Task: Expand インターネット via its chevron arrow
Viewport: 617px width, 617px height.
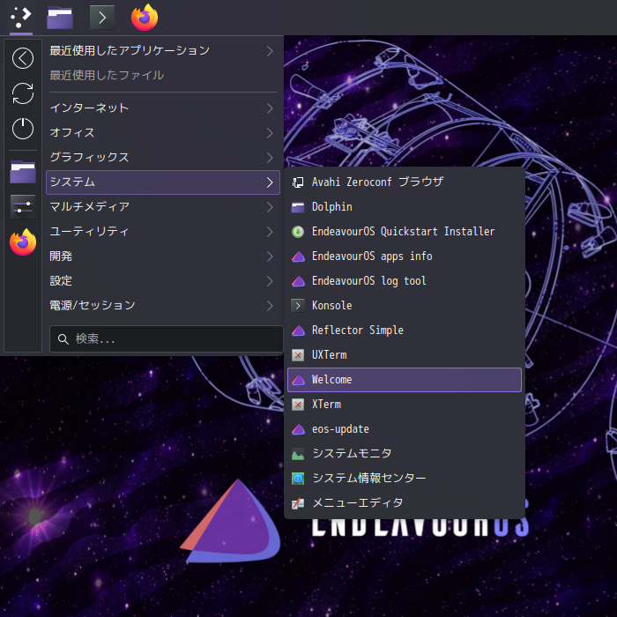Action: coord(270,108)
